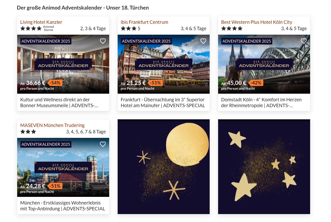Save Best Western Köln offer with heart
This screenshot has height=222, width=331.
pos(304,41)
